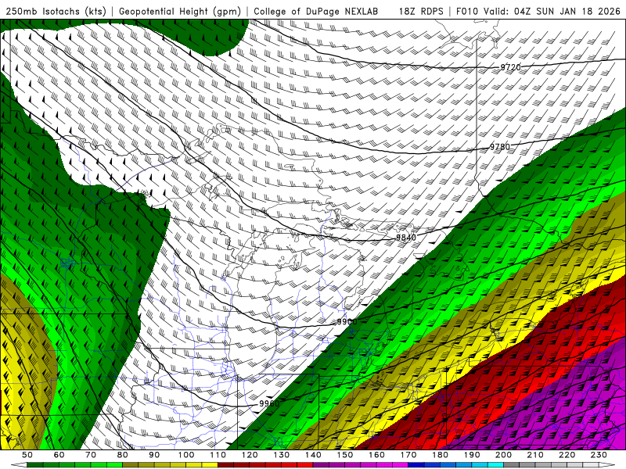Click the 9720 height contour label
Viewport: 626px width, 469px height.
coord(511,67)
